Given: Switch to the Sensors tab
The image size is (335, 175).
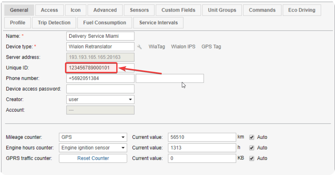Looking at the screenshot, I should coord(139,10).
